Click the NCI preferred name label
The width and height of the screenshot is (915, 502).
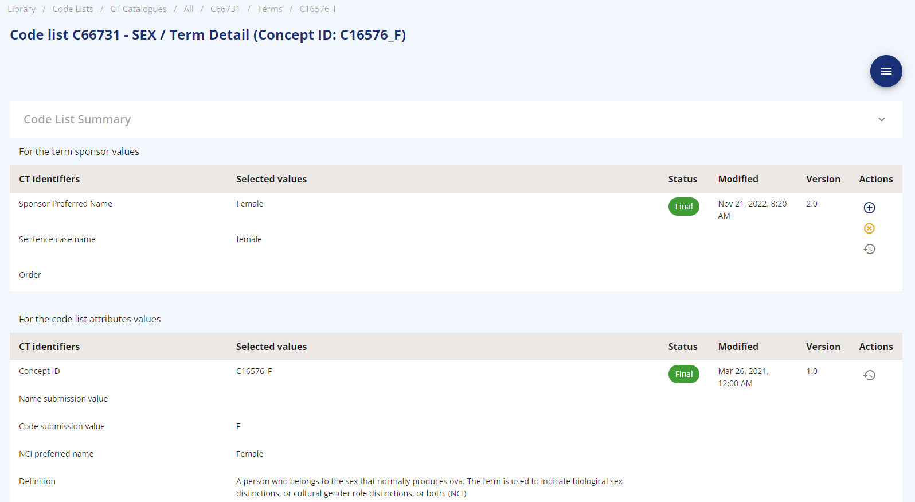[x=56, y=454]
